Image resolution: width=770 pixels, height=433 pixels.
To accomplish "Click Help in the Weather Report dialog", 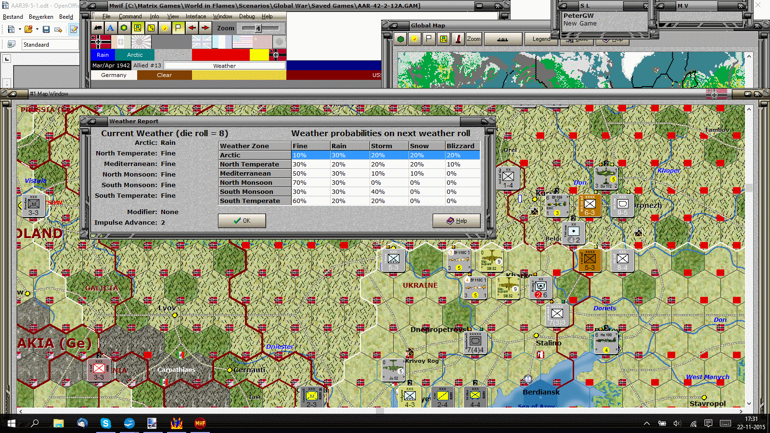I will coord(457,221).
